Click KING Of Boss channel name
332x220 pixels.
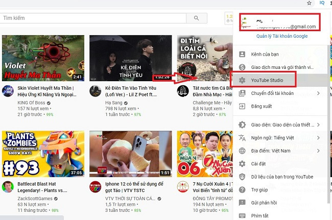click(x=31, y=103)
